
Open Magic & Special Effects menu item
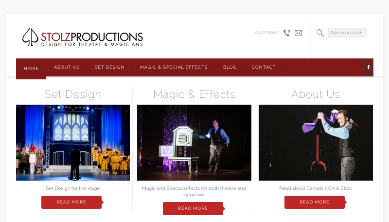click(x=174, y=67)
